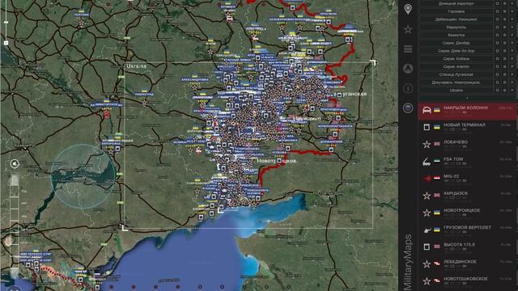The width and height of the screenshot is (518, 291).
Task: Toggle circle button for Горловка map
Action: pos(497,11)
